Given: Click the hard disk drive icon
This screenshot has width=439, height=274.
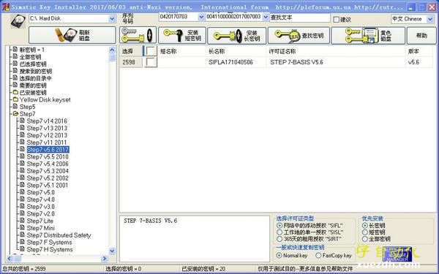Looking at the screenshot, I should click(18, 20).
